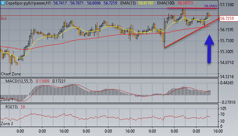Viewport: 238px width, 136px height.
Task: Select the purple 56.9905 level label
Action: pos(210,6)
